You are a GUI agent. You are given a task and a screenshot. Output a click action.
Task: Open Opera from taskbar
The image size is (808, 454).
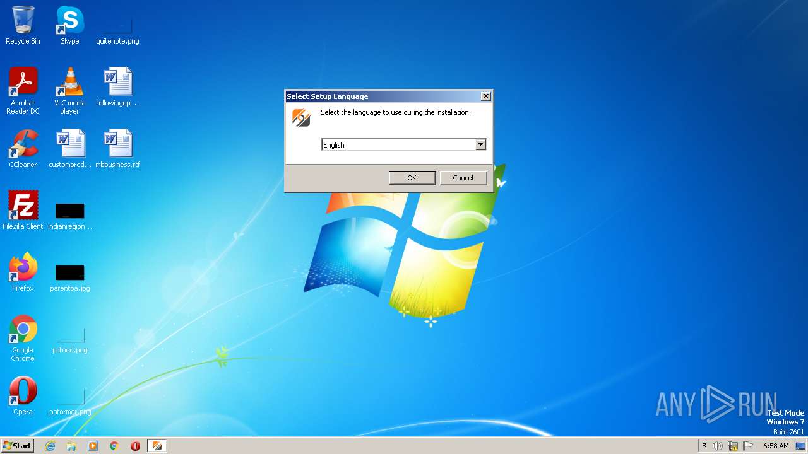tap(135, 446)
